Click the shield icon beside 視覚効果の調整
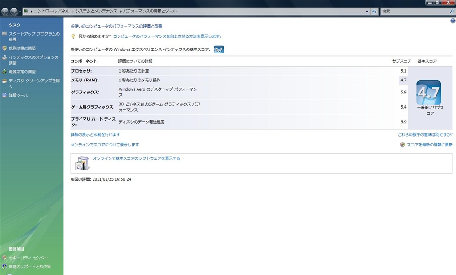Image resolution: width=456 pixels, height=275 pixels. [4, 48]
